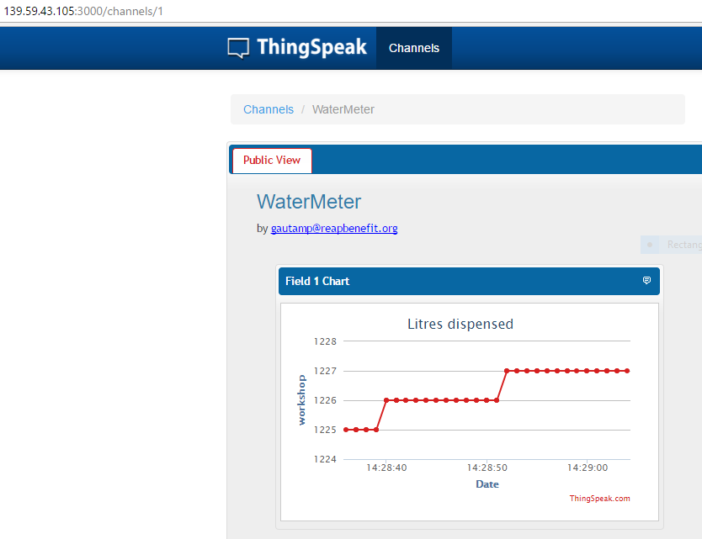
Task: Click the address bar URL 139.59.43.105:3000/channels/1
Action: point(83,11)
